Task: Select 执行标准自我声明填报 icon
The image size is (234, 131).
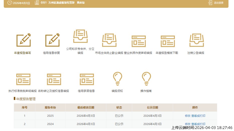Action: (23, 79)
